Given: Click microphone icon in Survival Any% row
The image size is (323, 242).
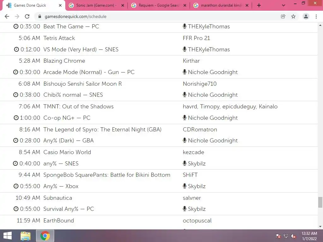Looking at the screenshot, I should (185, 209).
